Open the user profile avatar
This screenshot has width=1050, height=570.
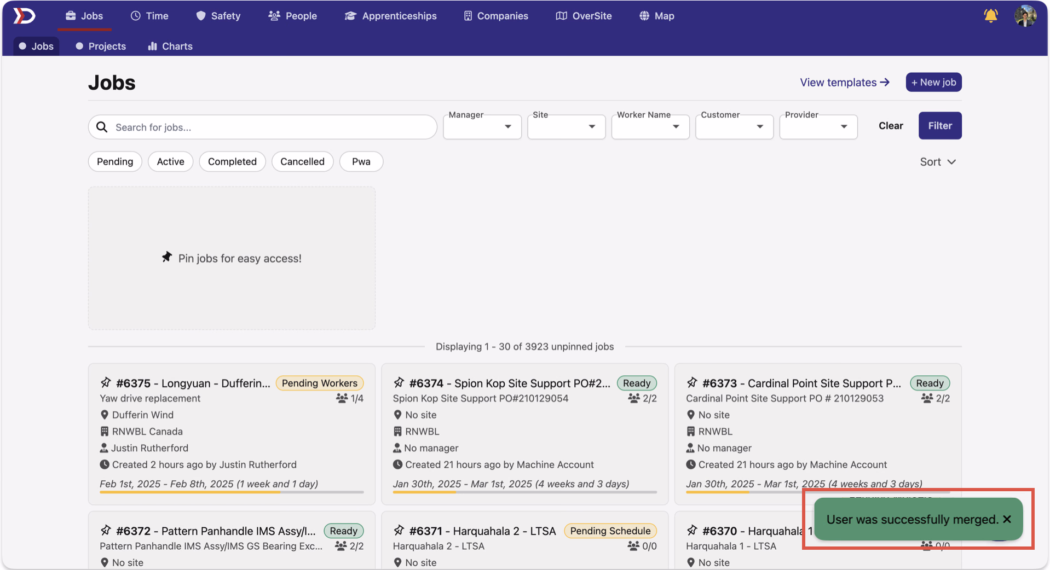(x=1025, y=16)
